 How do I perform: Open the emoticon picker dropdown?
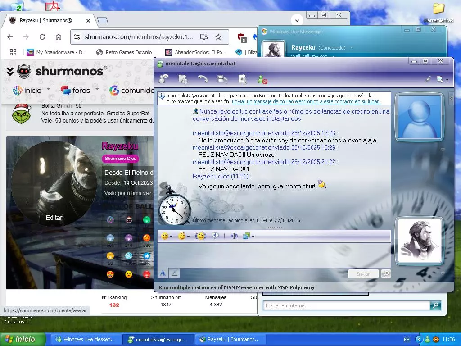coord(167,236)
